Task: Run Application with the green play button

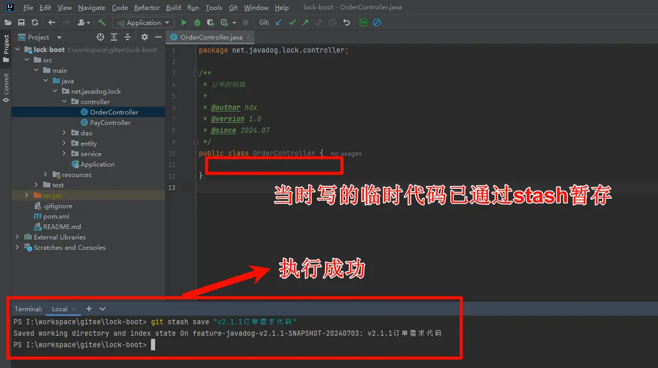Action: (183, 23)
